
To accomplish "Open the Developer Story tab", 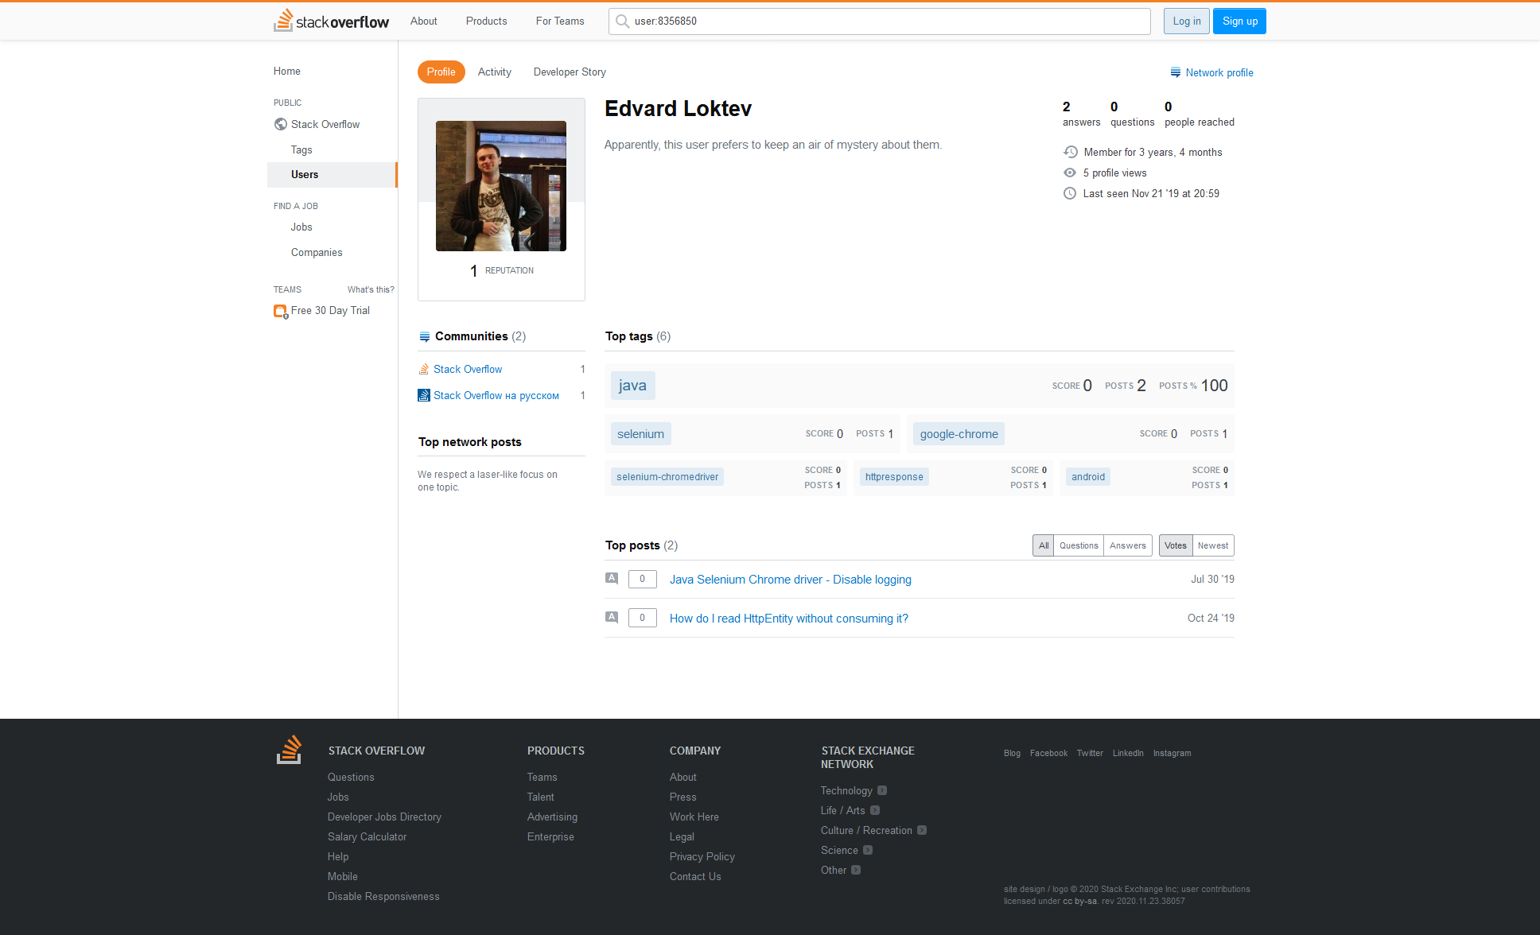I will pos(570,72).
